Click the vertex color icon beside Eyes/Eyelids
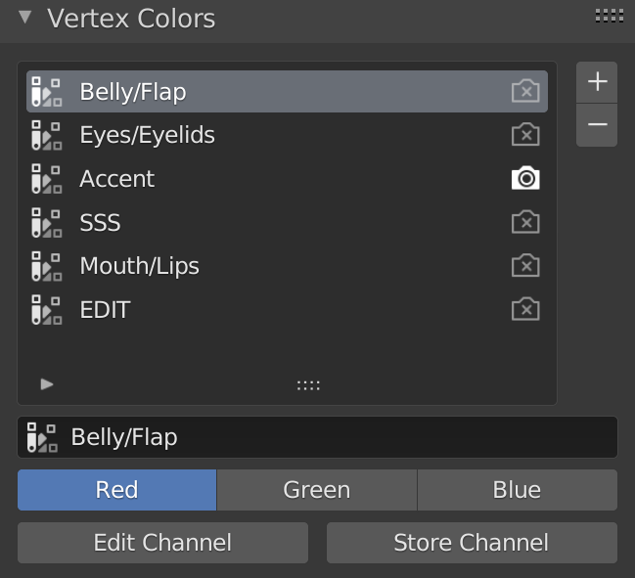This screenshot has height=578, width=635. (45, 135)
